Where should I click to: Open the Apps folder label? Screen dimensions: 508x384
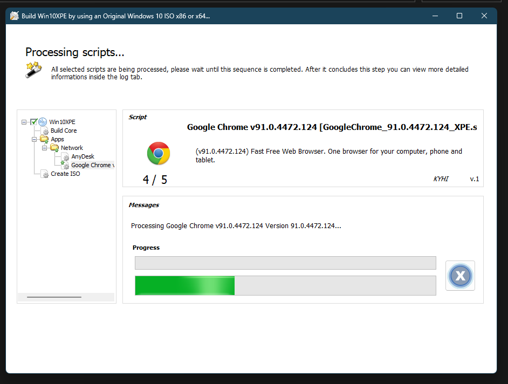(57, 139)
